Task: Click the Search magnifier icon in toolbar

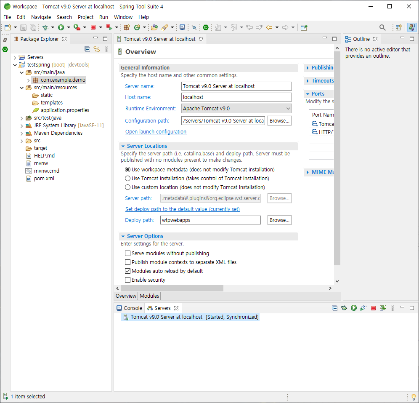Action: click(x=382, y=27)
